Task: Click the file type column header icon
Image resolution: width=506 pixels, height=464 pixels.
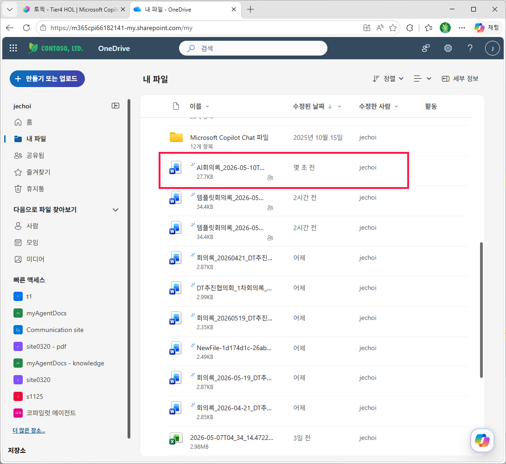Action: point(176,106)
